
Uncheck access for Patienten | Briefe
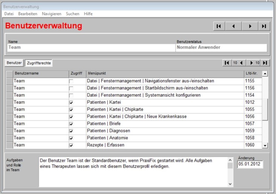click(71, 124)
